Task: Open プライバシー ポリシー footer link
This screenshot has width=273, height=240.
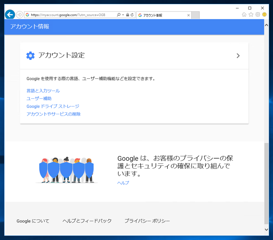Action: [x=147, y=221]
